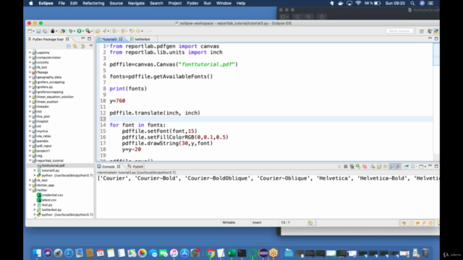Switch to the PyDev perspective icon
The height and width of the screenshot is (260, 463).
point(436,31)
